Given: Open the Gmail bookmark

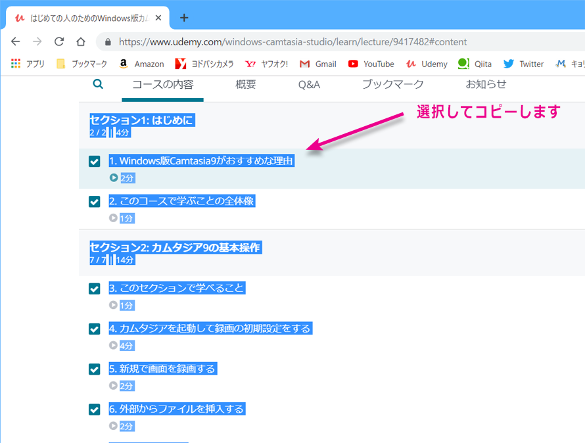Looking at the screenshot, I should tap(318, 64).
